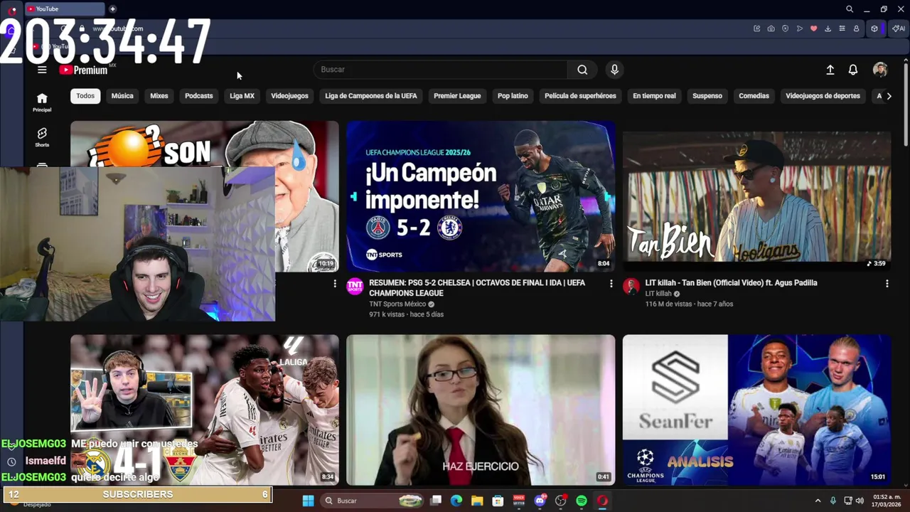The height and width of the screenshot is (512, 910).
Task: Open the Windows Start menu
Action: pyautogui.click(x=308, y=501)
